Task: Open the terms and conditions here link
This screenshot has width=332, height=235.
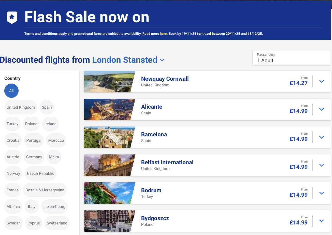Action: coord(163,33)
